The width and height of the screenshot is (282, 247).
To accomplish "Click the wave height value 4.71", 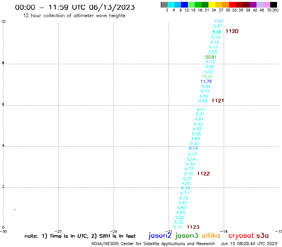I will (x=184, y=193).
